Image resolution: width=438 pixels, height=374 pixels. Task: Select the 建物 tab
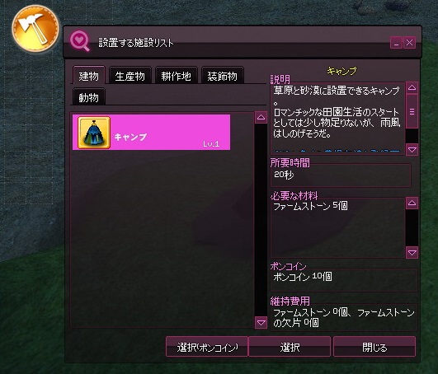pos(89,75)
